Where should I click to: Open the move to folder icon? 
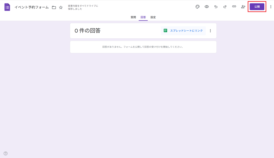point(54,7)
